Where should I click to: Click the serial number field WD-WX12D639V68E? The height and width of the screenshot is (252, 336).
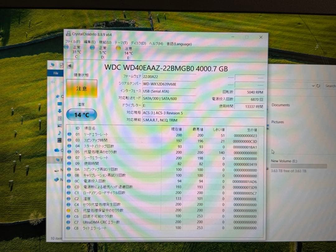169,84
